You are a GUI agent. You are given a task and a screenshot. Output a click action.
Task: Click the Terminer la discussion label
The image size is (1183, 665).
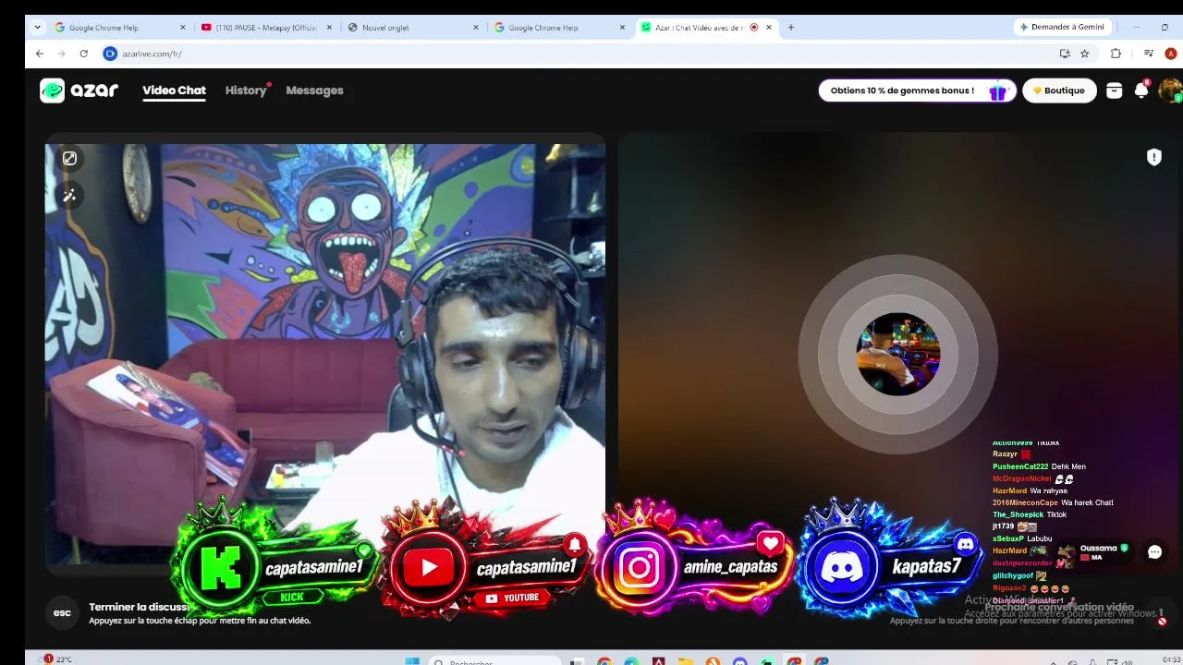(139, 607)
